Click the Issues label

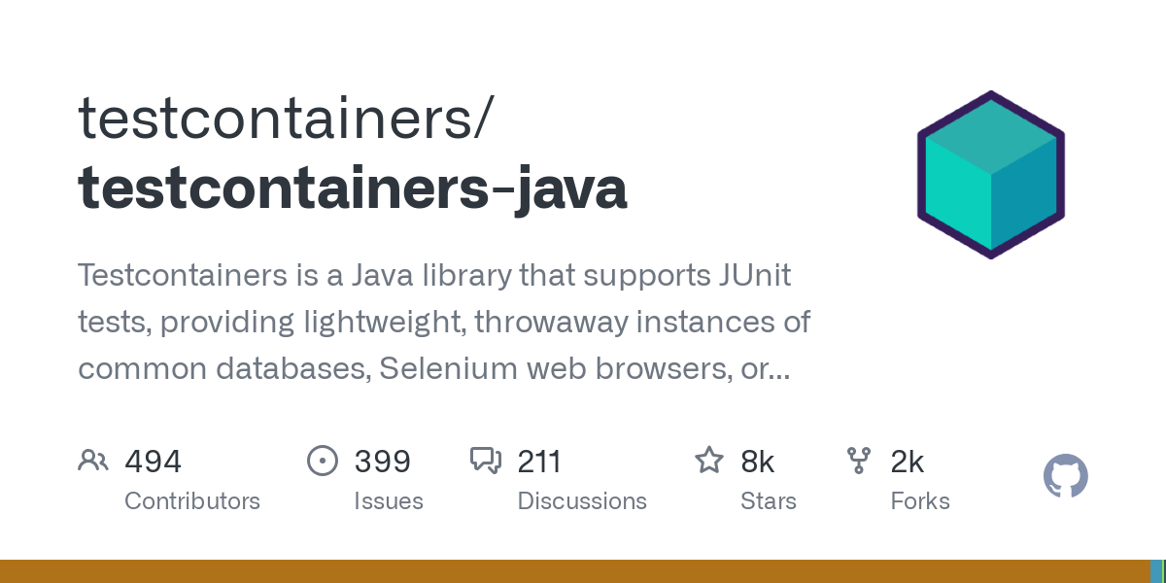[389, 501]
